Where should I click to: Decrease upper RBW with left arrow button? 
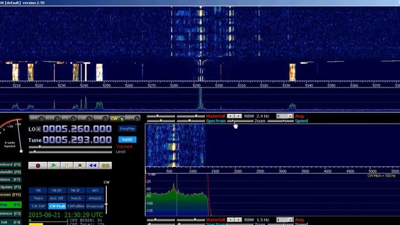(231, 116)
